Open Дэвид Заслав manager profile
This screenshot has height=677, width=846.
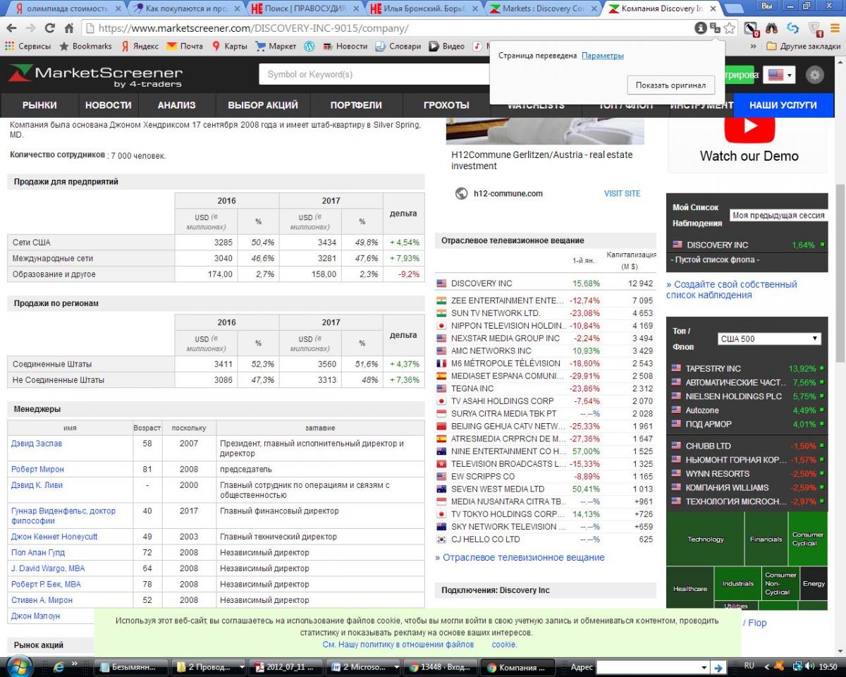click(37, 444)
